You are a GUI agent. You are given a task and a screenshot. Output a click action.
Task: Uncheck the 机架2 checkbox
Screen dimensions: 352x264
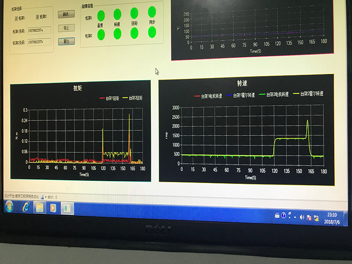coord(37,17)
